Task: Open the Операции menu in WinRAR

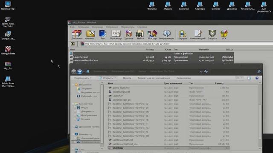Action: 97,27
